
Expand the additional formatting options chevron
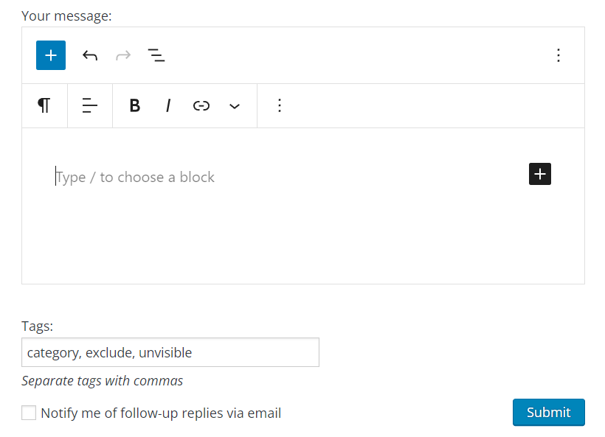coord(235,105)
